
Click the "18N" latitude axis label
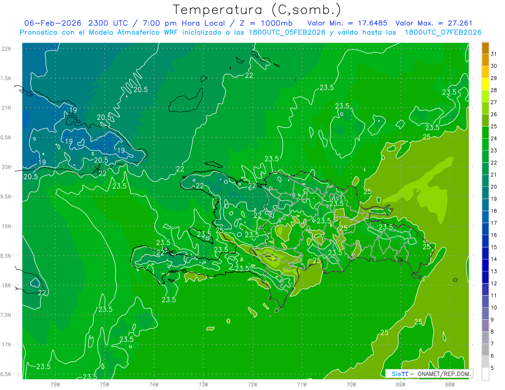(x=6, y=285)
